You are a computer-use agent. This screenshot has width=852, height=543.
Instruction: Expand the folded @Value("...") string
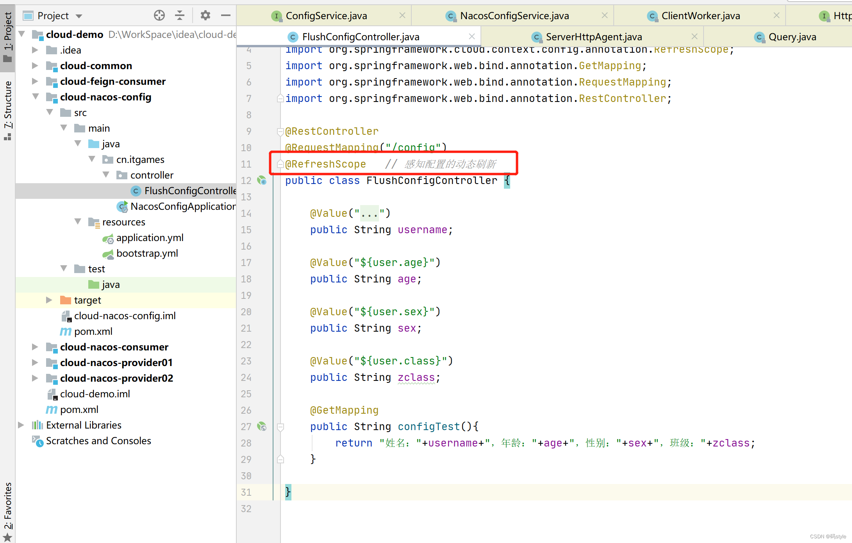click(x=370, y=213)
